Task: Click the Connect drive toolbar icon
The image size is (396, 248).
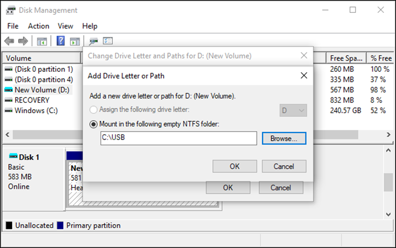Action: point(94,41)
